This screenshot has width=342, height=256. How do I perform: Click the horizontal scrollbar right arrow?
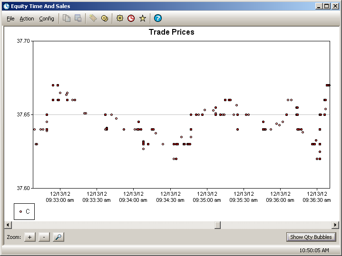pos(335,225)
